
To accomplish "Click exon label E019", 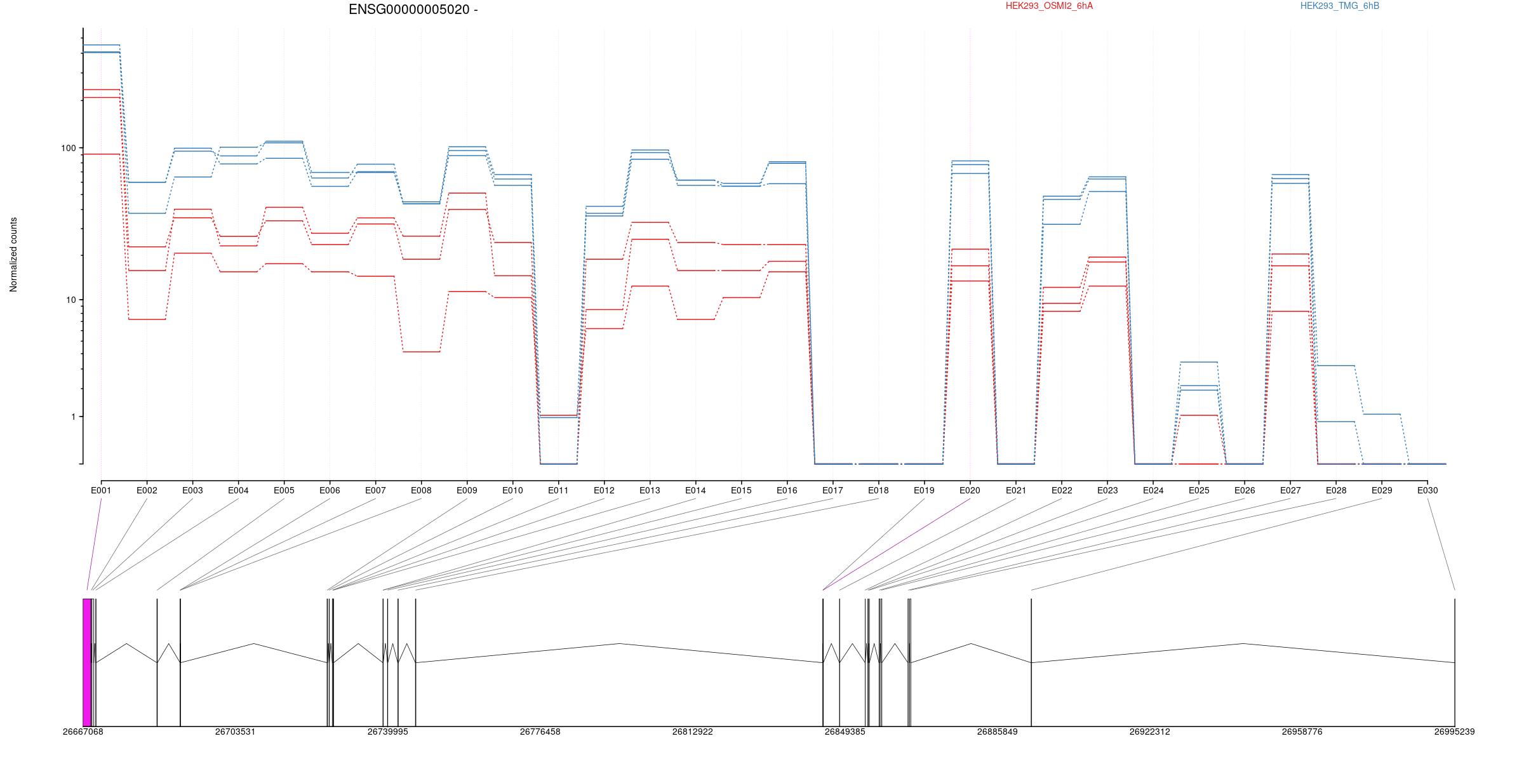I will coord(924,490).
